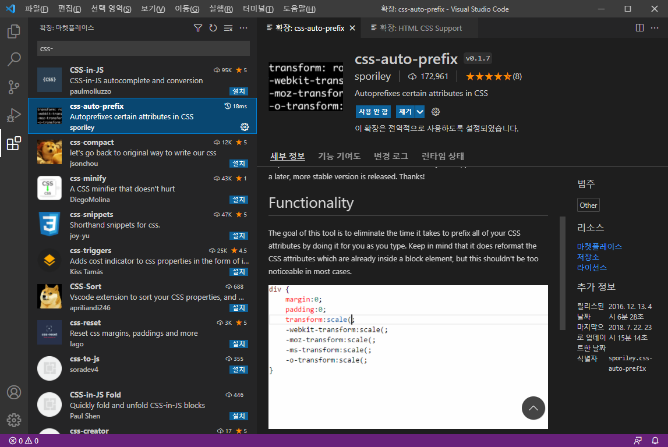668x447 pixels.
Task: Open notifications bell in status bar
Action: tap(655, 441)
